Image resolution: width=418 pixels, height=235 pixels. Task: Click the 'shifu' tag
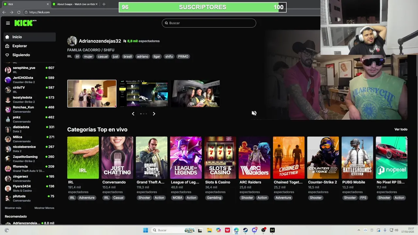coord(169,56)
